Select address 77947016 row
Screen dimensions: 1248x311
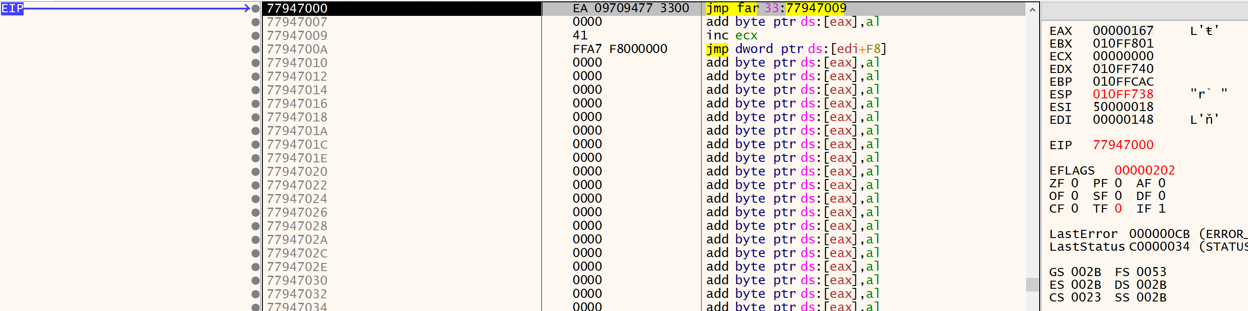(x=643, y=103)
